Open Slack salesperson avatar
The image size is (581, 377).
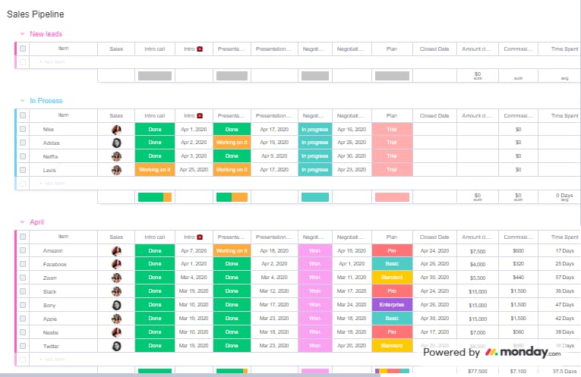(x=116, y=291)
